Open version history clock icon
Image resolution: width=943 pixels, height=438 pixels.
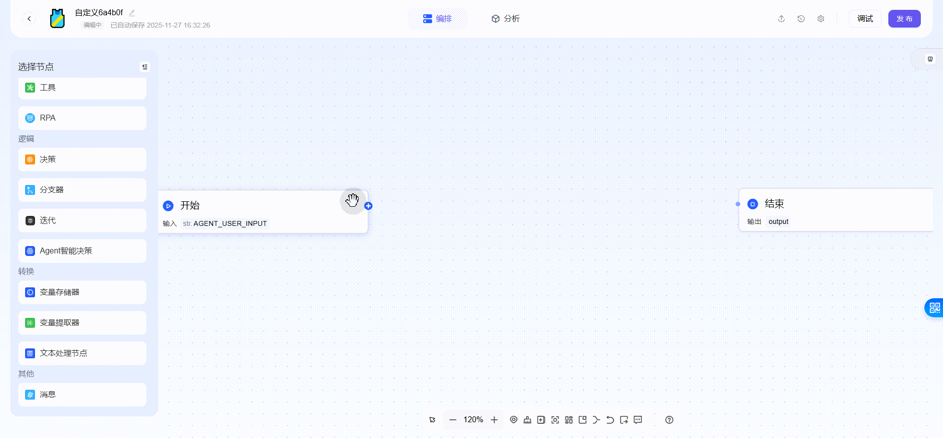pyautogui.click(x=801, y=19)
